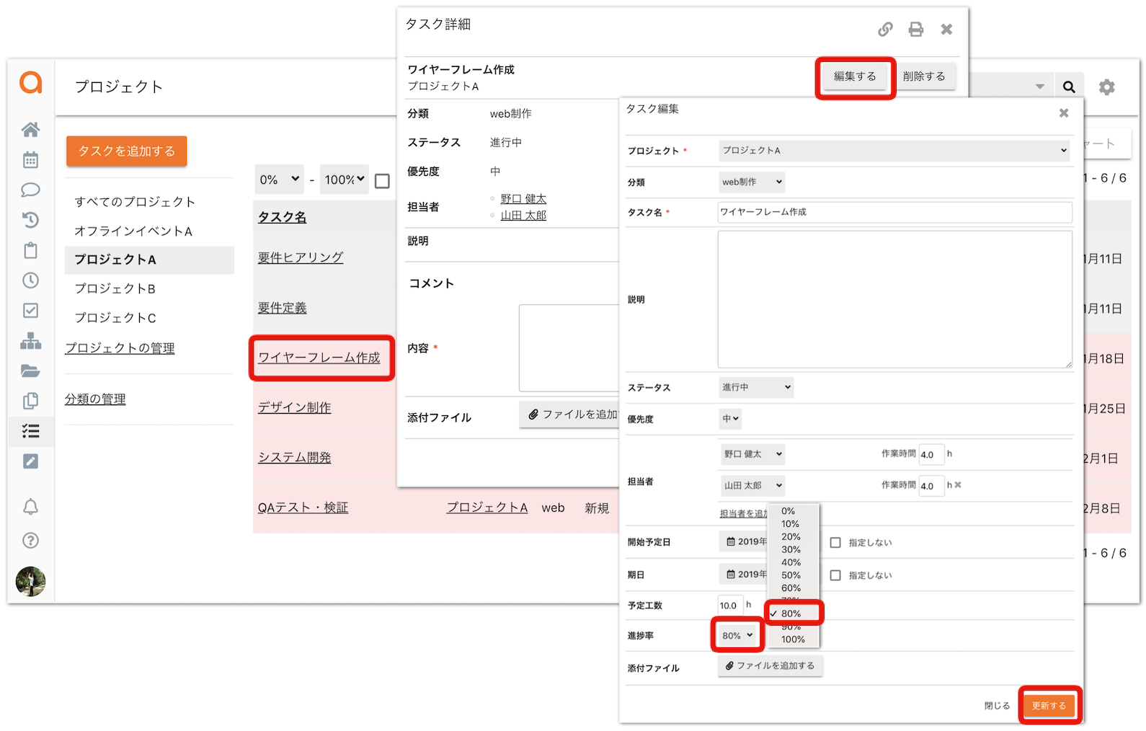1146x731 pixels.
Task: Select 0% in progress list
Action: pos(789,511)
